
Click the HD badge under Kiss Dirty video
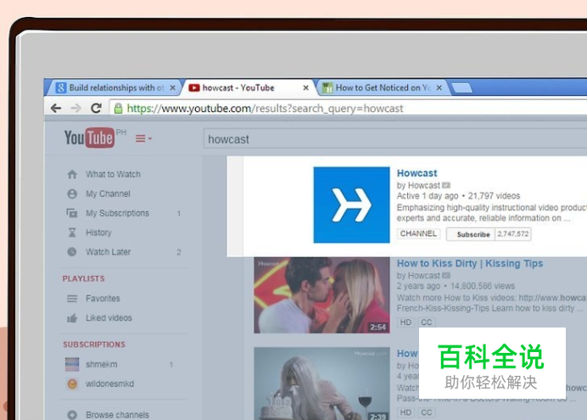coord(405,322)
